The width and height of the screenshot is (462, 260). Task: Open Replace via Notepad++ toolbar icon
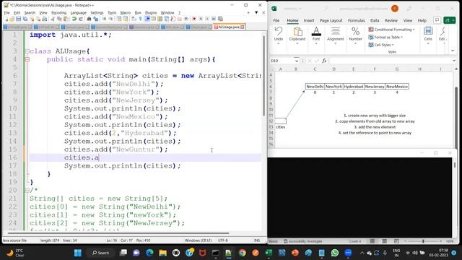96,19
